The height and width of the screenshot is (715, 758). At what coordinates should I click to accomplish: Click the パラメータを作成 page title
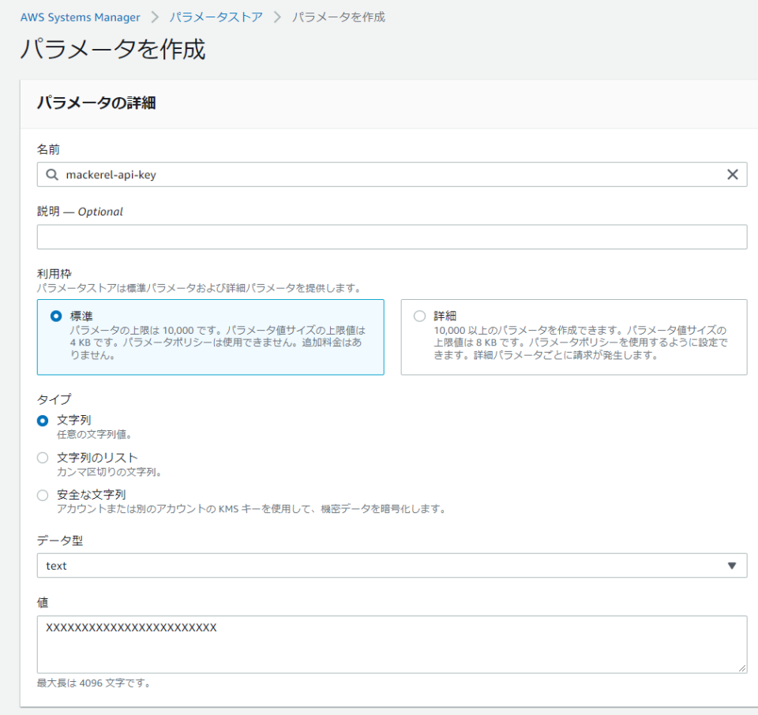pos(113,49)
